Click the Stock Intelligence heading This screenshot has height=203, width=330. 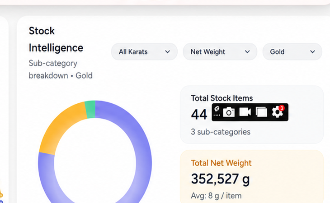click(56, 39)
